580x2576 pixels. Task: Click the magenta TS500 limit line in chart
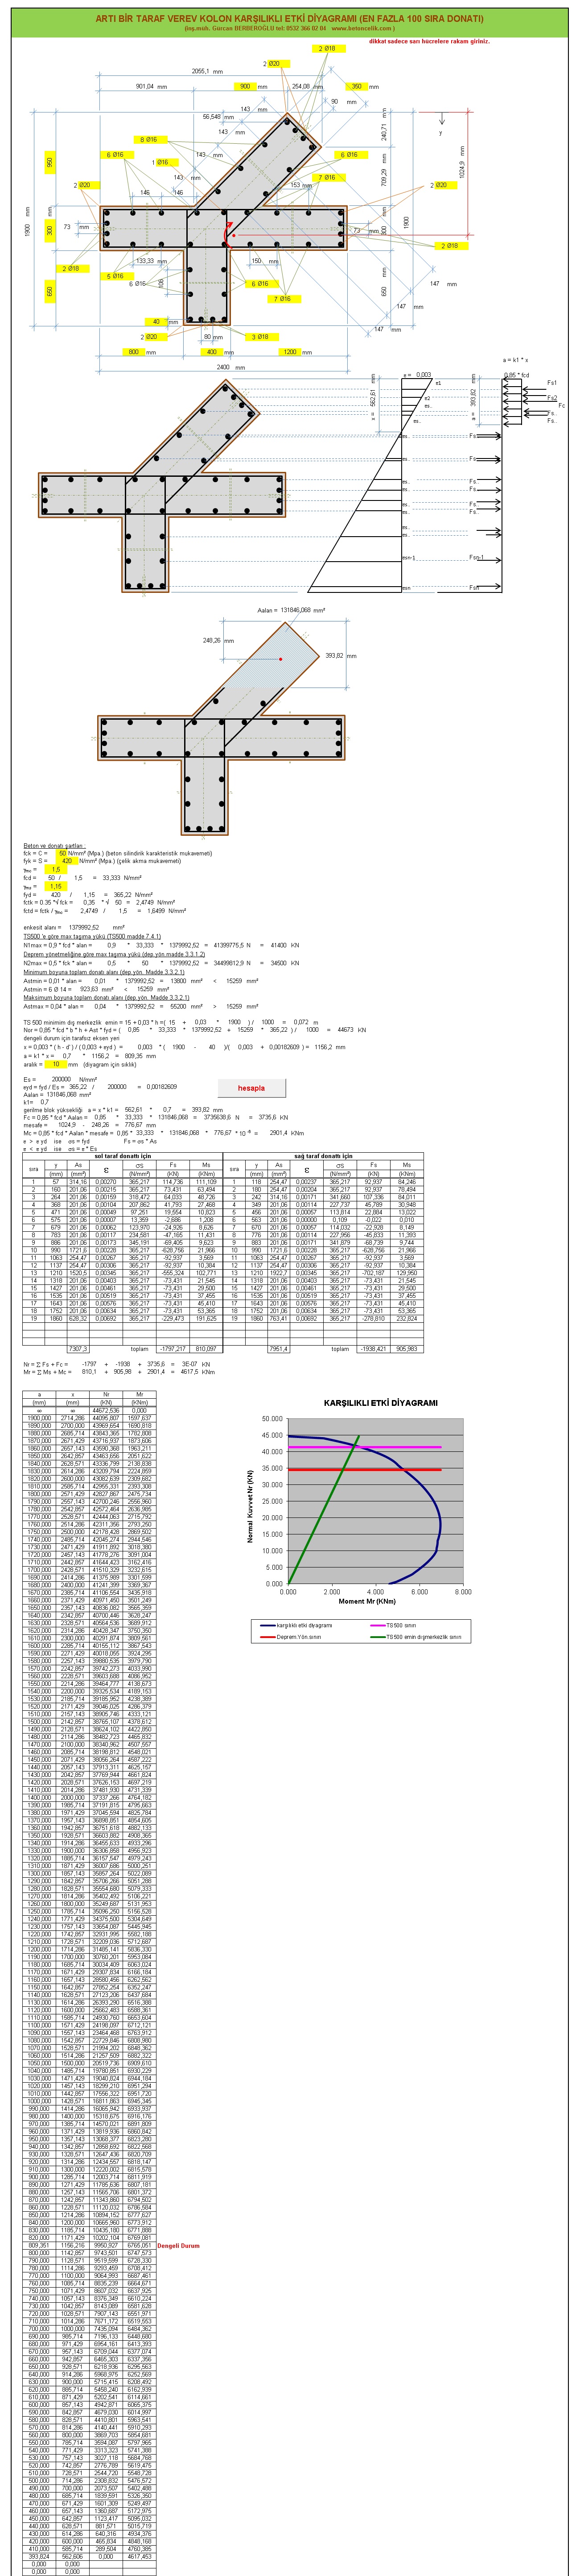click(364, 1447)
